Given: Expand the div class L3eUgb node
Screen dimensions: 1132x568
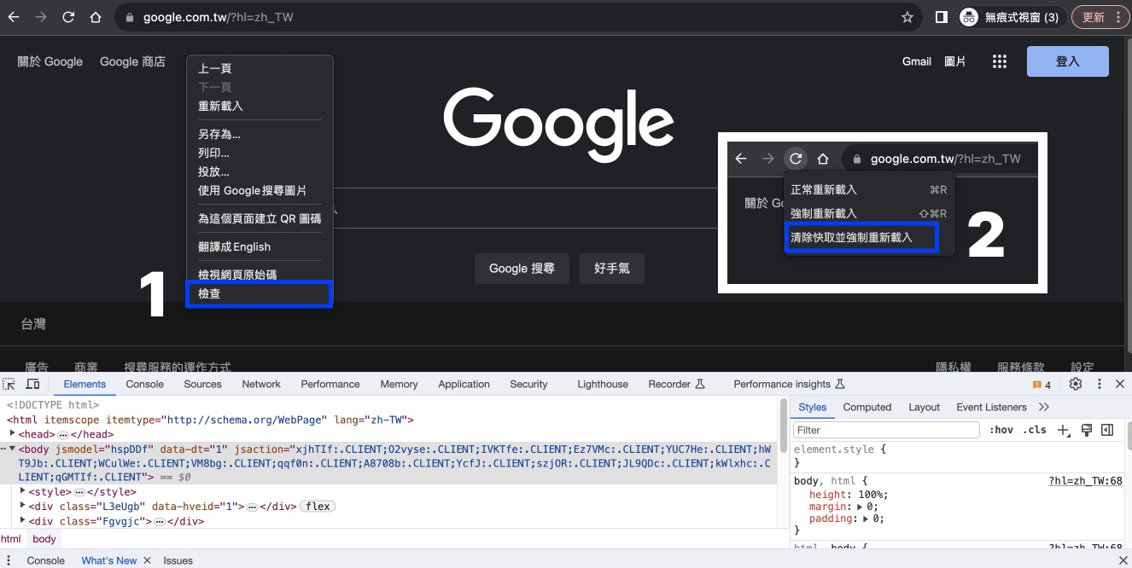Looking at the screenshot, I should coord(23,506).
